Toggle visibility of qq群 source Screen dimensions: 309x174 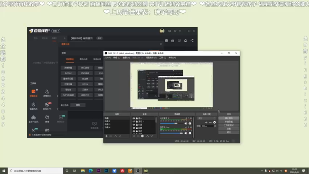(x=134, y=128)
